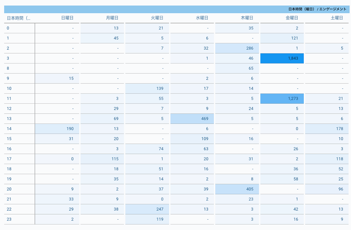
Task: Select the Monday cell showing 69
Action: pyautogui.click(x=102, y=119)
